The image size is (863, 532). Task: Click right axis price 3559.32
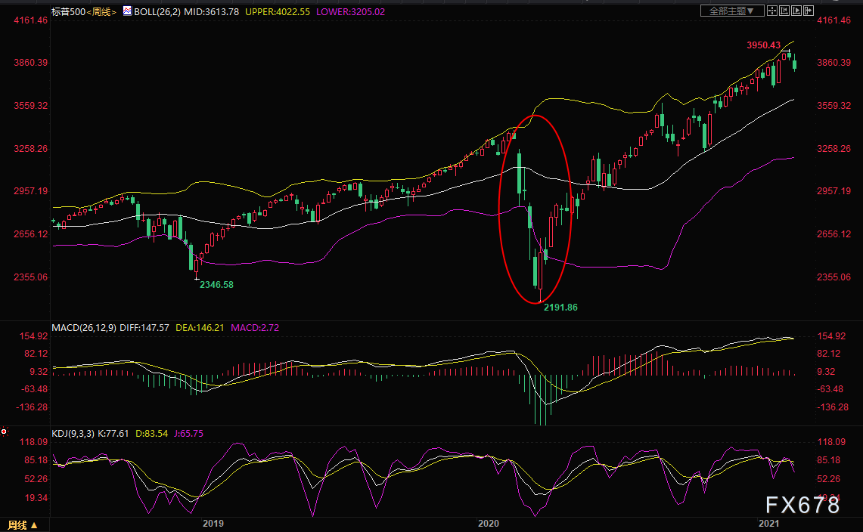834,106
